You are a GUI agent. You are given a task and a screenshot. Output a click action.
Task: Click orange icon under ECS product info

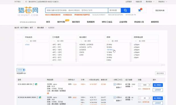pos(48,93)
